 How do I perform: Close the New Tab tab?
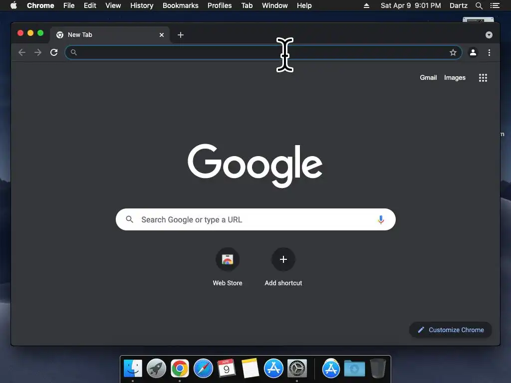161,35
